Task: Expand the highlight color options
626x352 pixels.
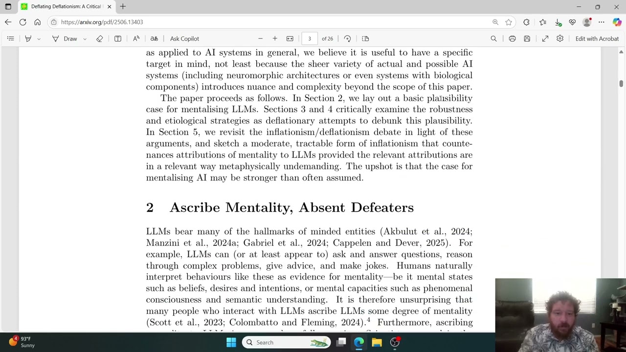Action: pyautogui.click(x=39, y=39)
